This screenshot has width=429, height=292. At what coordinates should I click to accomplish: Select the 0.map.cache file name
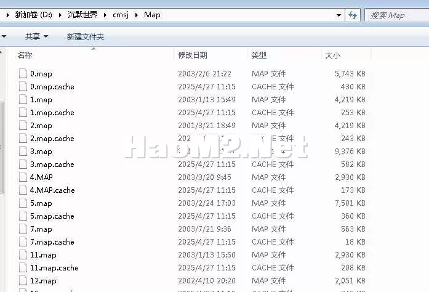(x=52, y=87)
